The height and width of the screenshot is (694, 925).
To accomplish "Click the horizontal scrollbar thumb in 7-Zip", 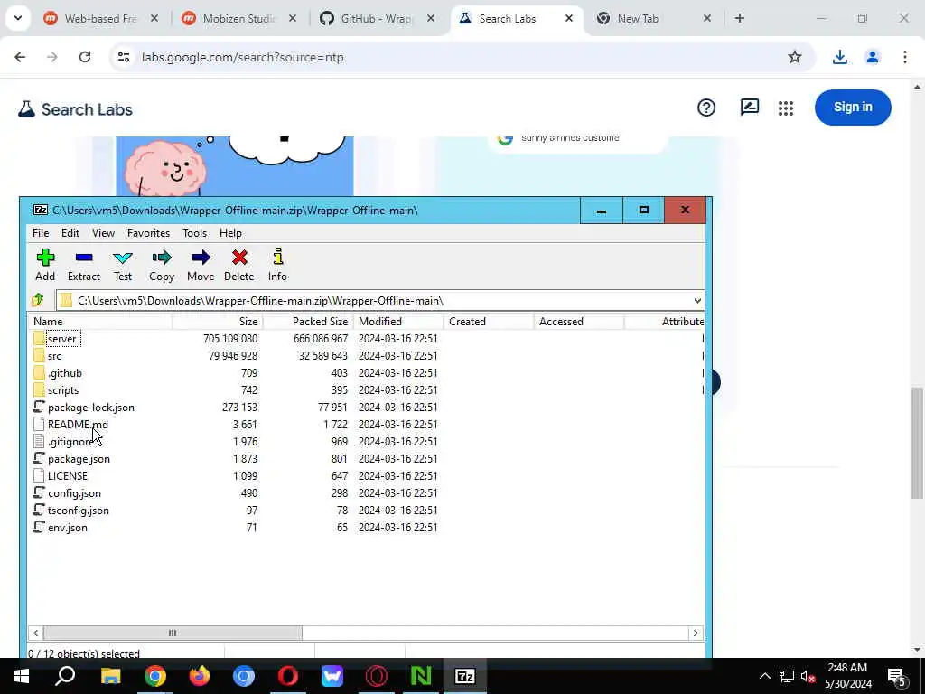I will pos(173,633).
